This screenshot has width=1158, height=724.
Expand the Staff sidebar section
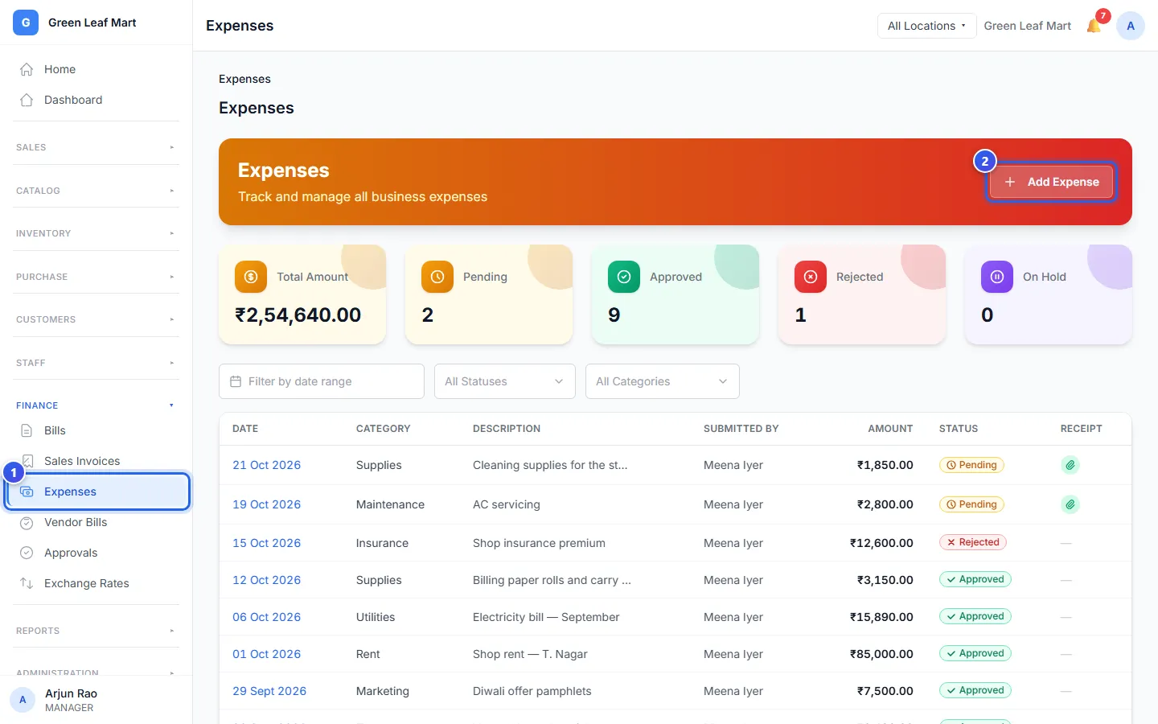click(x=96, y=363)
